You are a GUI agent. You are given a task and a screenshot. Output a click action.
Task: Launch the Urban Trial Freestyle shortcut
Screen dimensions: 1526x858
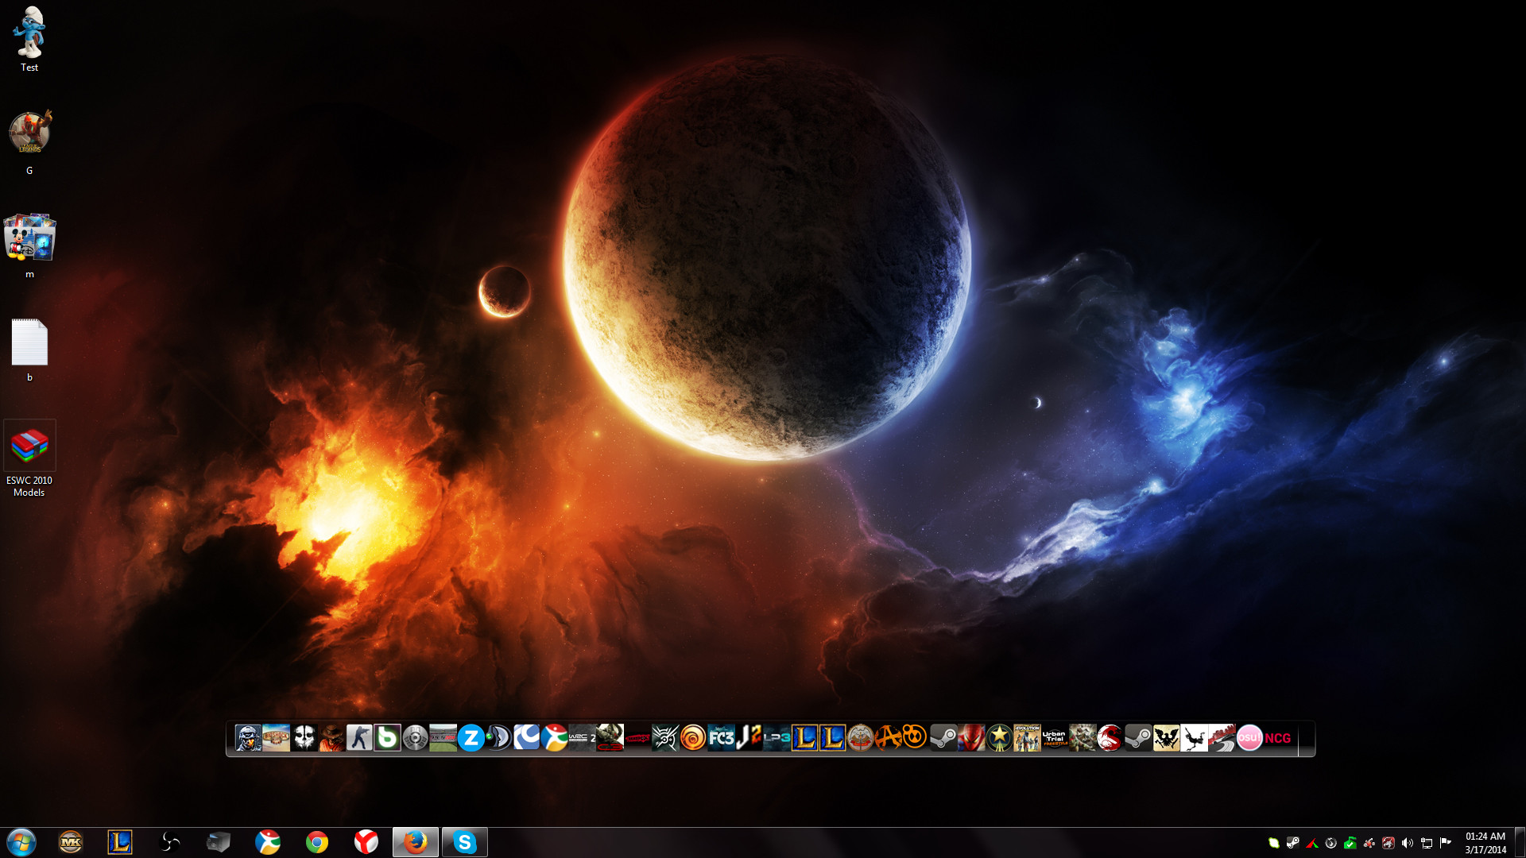pyautogui.click(x=1054, y=738)
